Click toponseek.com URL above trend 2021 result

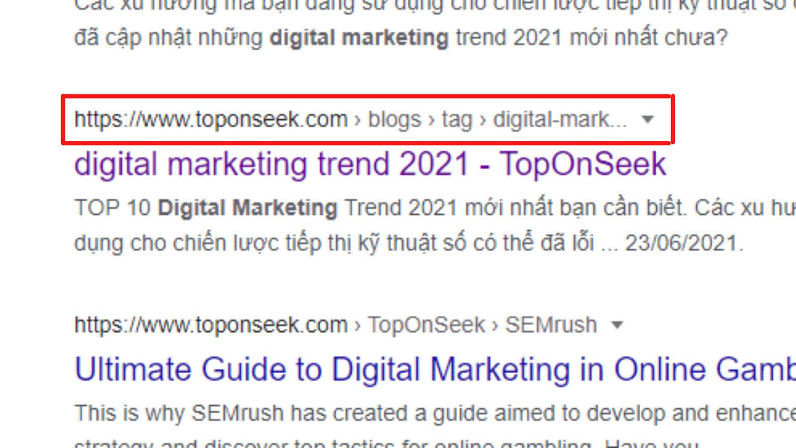click(210, 119)
